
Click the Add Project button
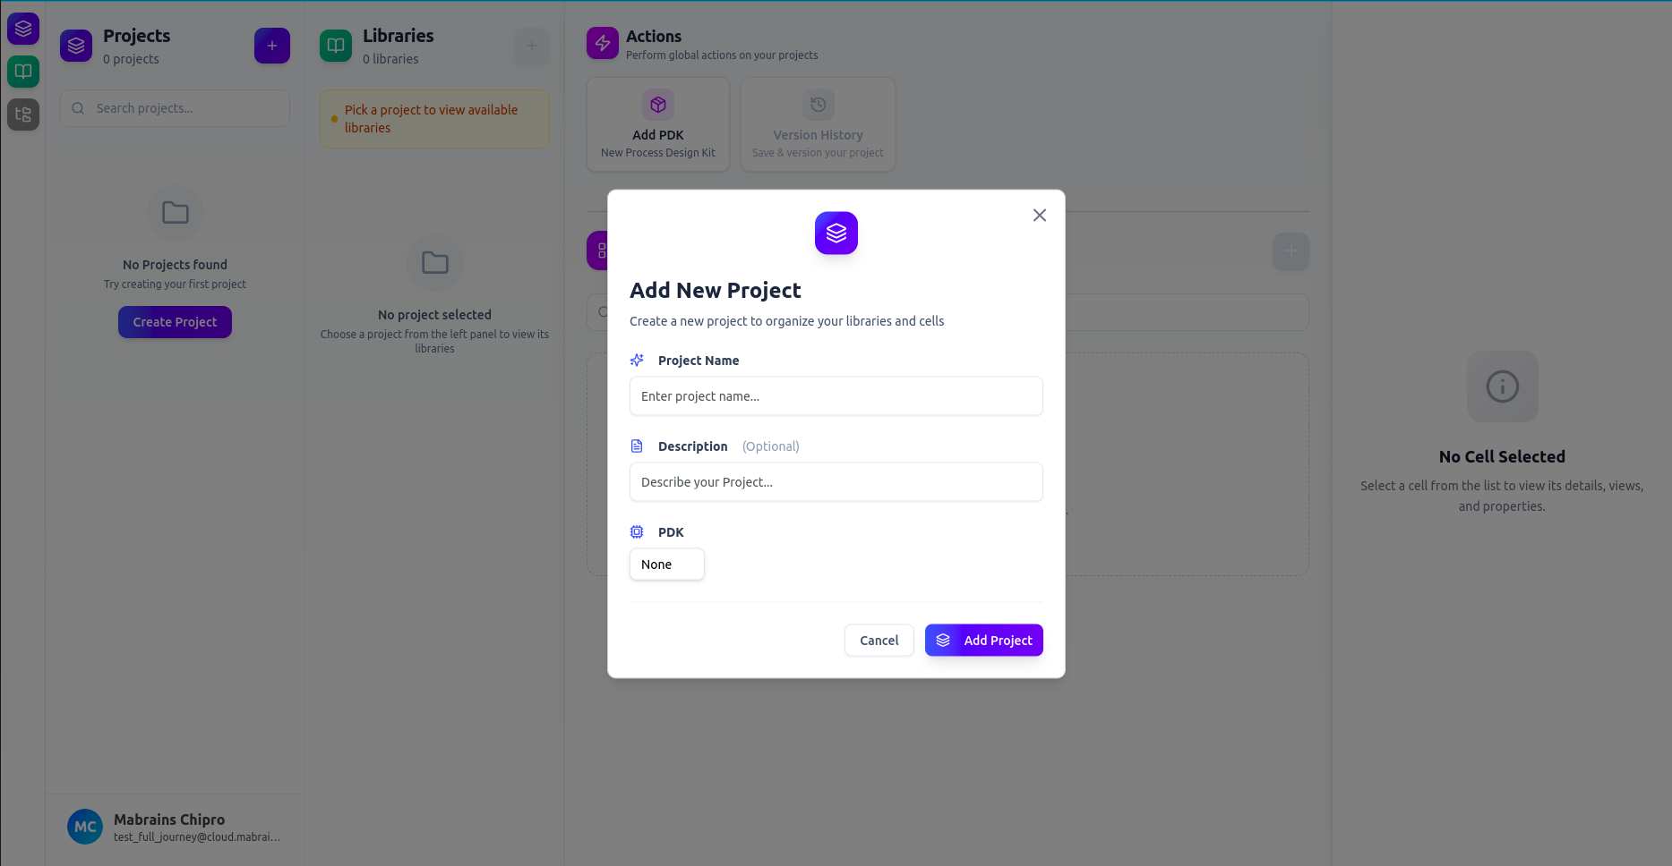tap(983, 640)
